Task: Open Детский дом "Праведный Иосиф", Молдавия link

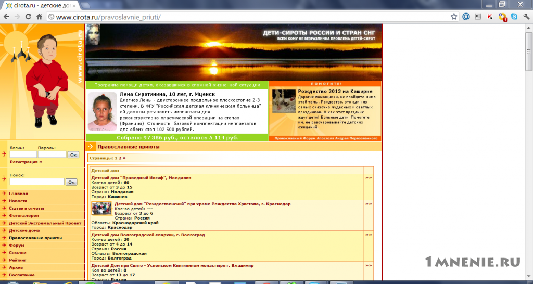Action: 141,178
